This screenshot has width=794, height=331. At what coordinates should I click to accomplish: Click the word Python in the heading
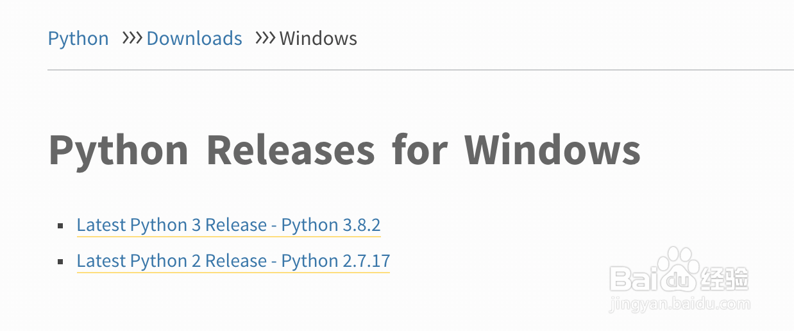pyautogui.click(x=119, y=151)
